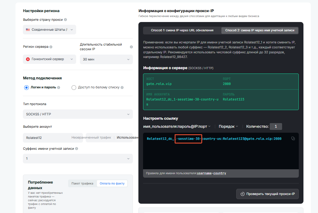
Task: Open the Порядок dropdown
Action: coord(229,126)
